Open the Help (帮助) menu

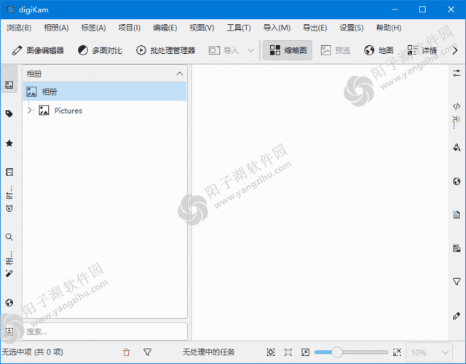point(389,28)
